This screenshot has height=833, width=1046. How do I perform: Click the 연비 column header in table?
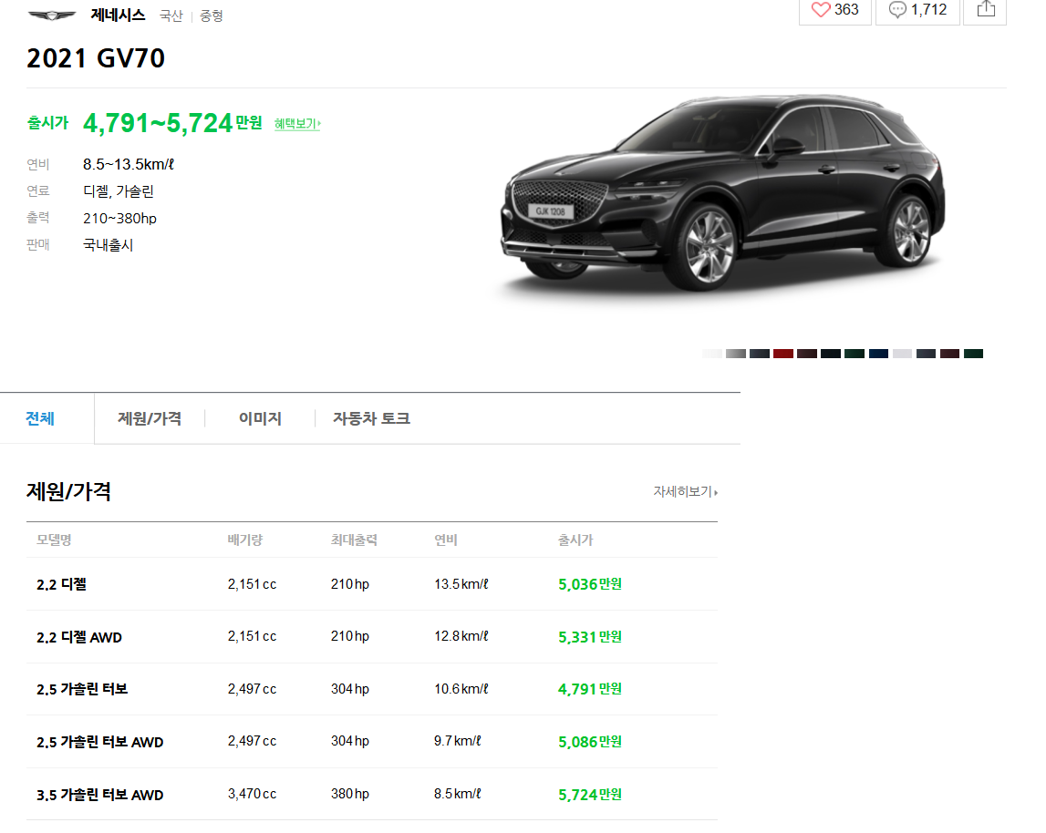point(446,540)
